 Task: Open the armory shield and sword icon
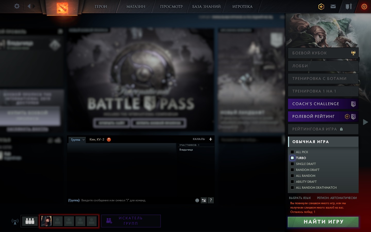pos(349,6)
